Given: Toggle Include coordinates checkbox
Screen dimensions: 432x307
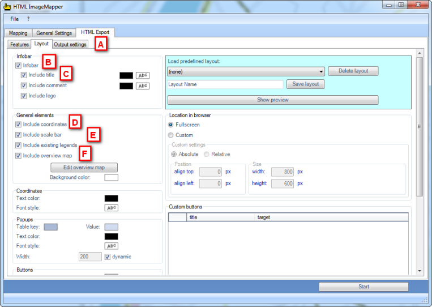Looking at the screenshot, I should tap(19, 124).
